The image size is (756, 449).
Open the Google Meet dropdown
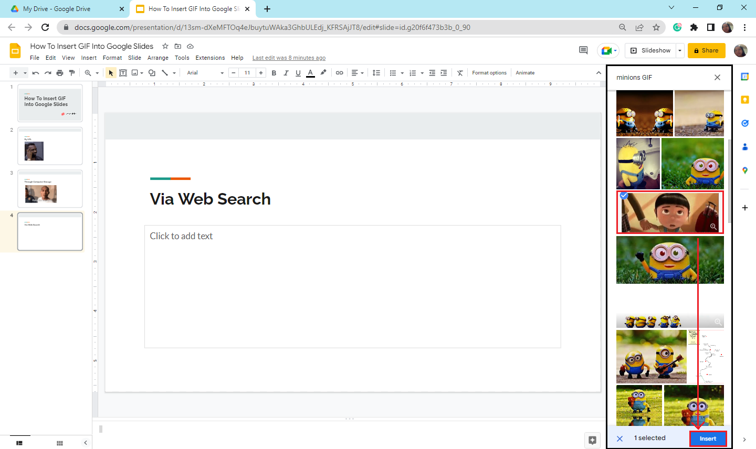pos(608,50)
